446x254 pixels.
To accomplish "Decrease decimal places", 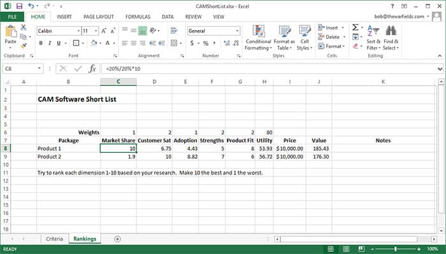I will tap(236, 43).
